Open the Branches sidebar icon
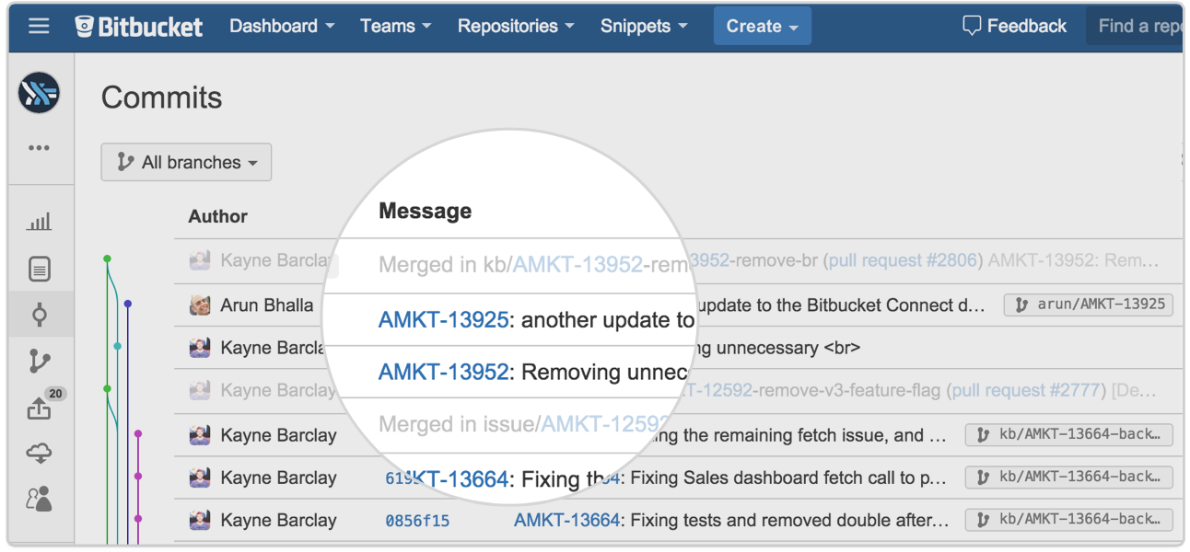 [x=39, y=362]
